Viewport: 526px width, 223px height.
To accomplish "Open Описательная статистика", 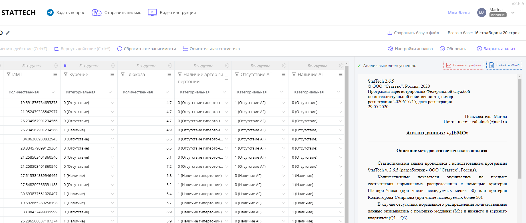I will tap(211, 49).
